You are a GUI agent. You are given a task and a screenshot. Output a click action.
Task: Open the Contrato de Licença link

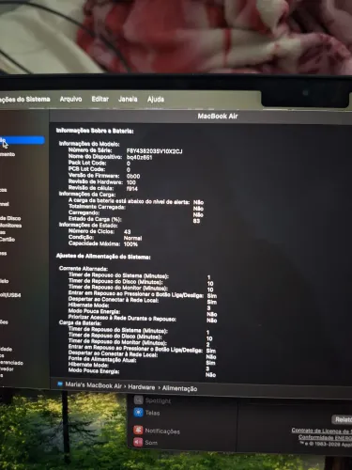322,431
